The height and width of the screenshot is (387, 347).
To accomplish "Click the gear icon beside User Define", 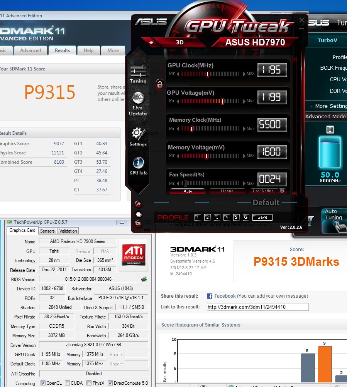I will tap(282, 191).
